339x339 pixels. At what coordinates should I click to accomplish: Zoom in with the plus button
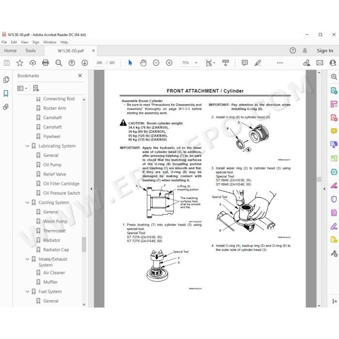[169, 63]
